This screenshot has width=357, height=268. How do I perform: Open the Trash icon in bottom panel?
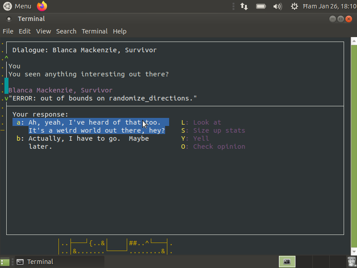point(352,262)
